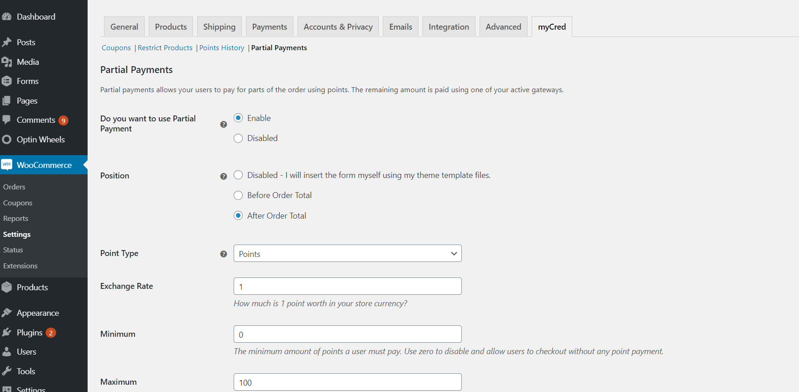Switch to the Payments tab

point(270,26)
